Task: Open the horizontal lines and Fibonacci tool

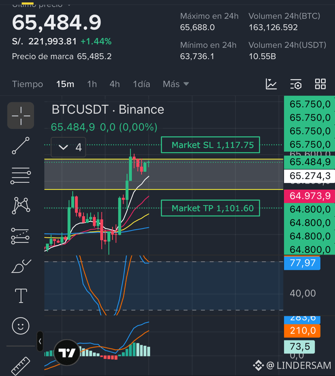Action: (x=20, y=176)
